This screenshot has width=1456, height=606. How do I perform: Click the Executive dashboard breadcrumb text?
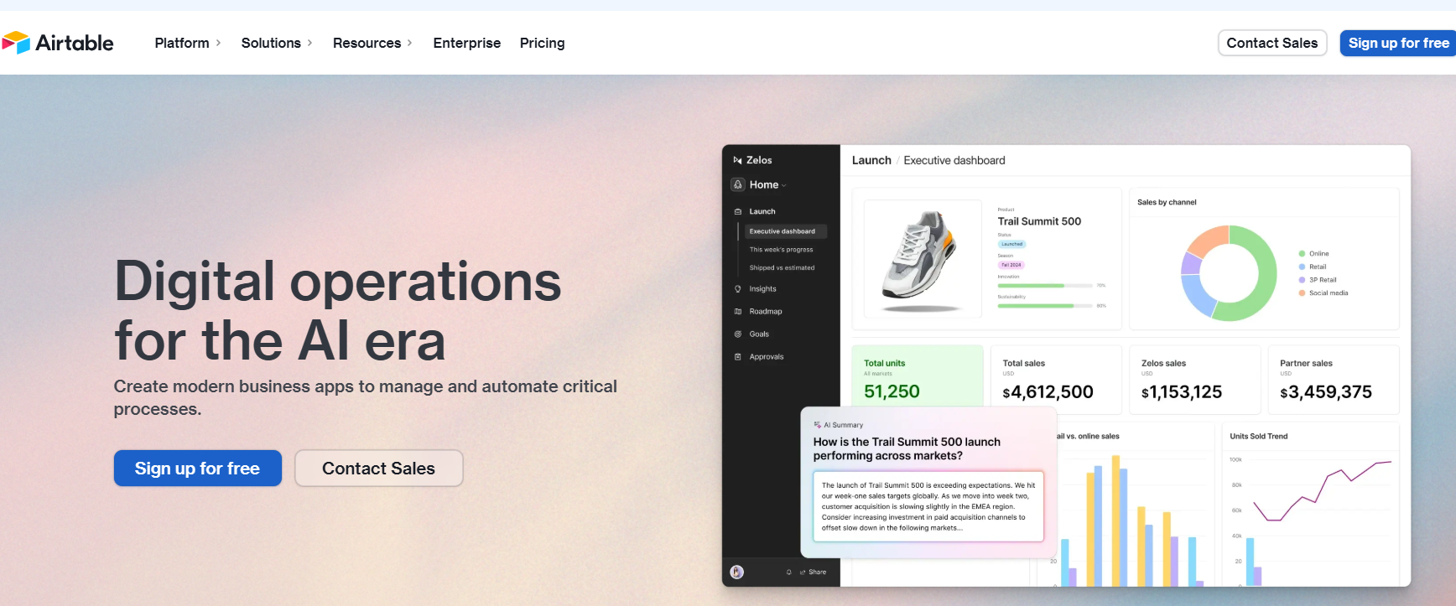pyautogui.click(x=954, y=160)
